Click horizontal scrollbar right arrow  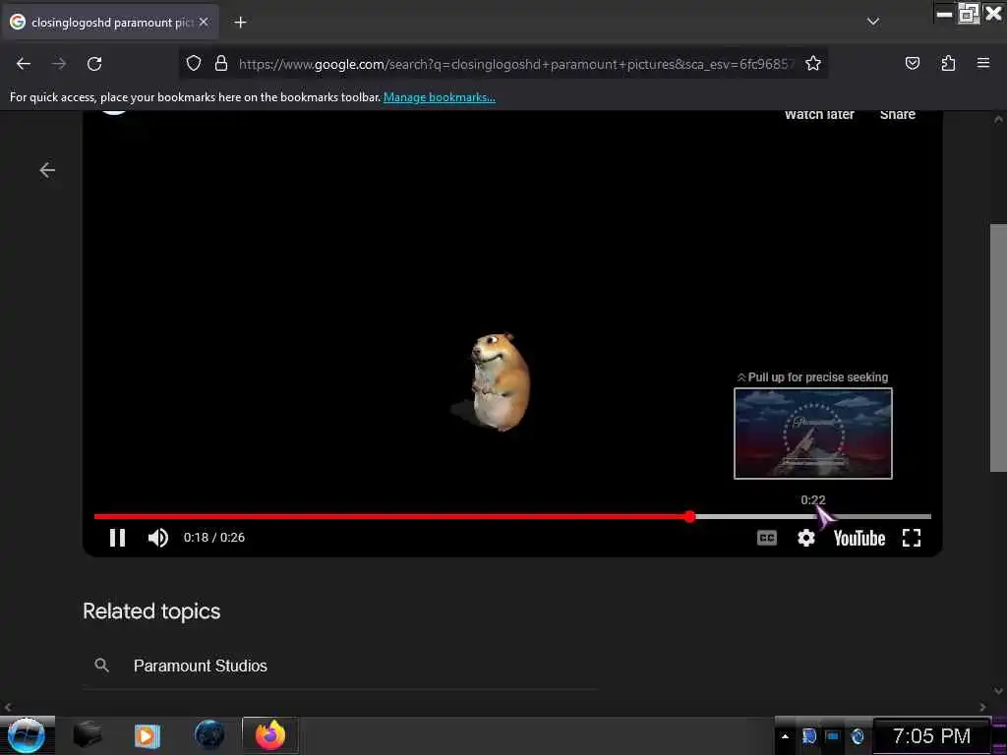982,708
